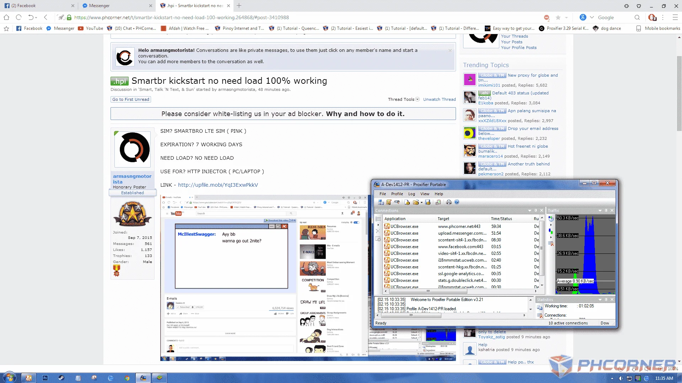
Task: Open Proxifier Log menu
Action: point(412,194)
